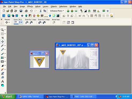Open the File menu
Screen dimensions: 132x99
coord(4,6)
